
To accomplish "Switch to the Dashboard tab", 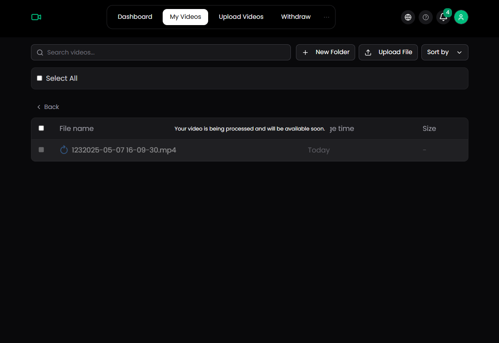I will 135,17.
